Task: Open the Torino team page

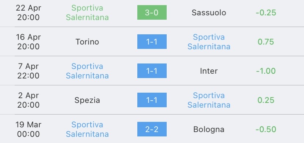Action: pyautogui.click(x=87, y=42)
